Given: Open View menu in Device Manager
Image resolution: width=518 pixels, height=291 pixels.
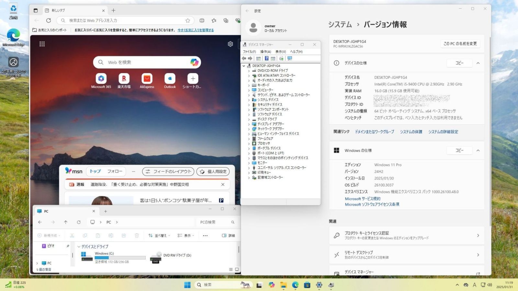Looking at the screenshot, I should pyautogui.click(x=281, y=52).
